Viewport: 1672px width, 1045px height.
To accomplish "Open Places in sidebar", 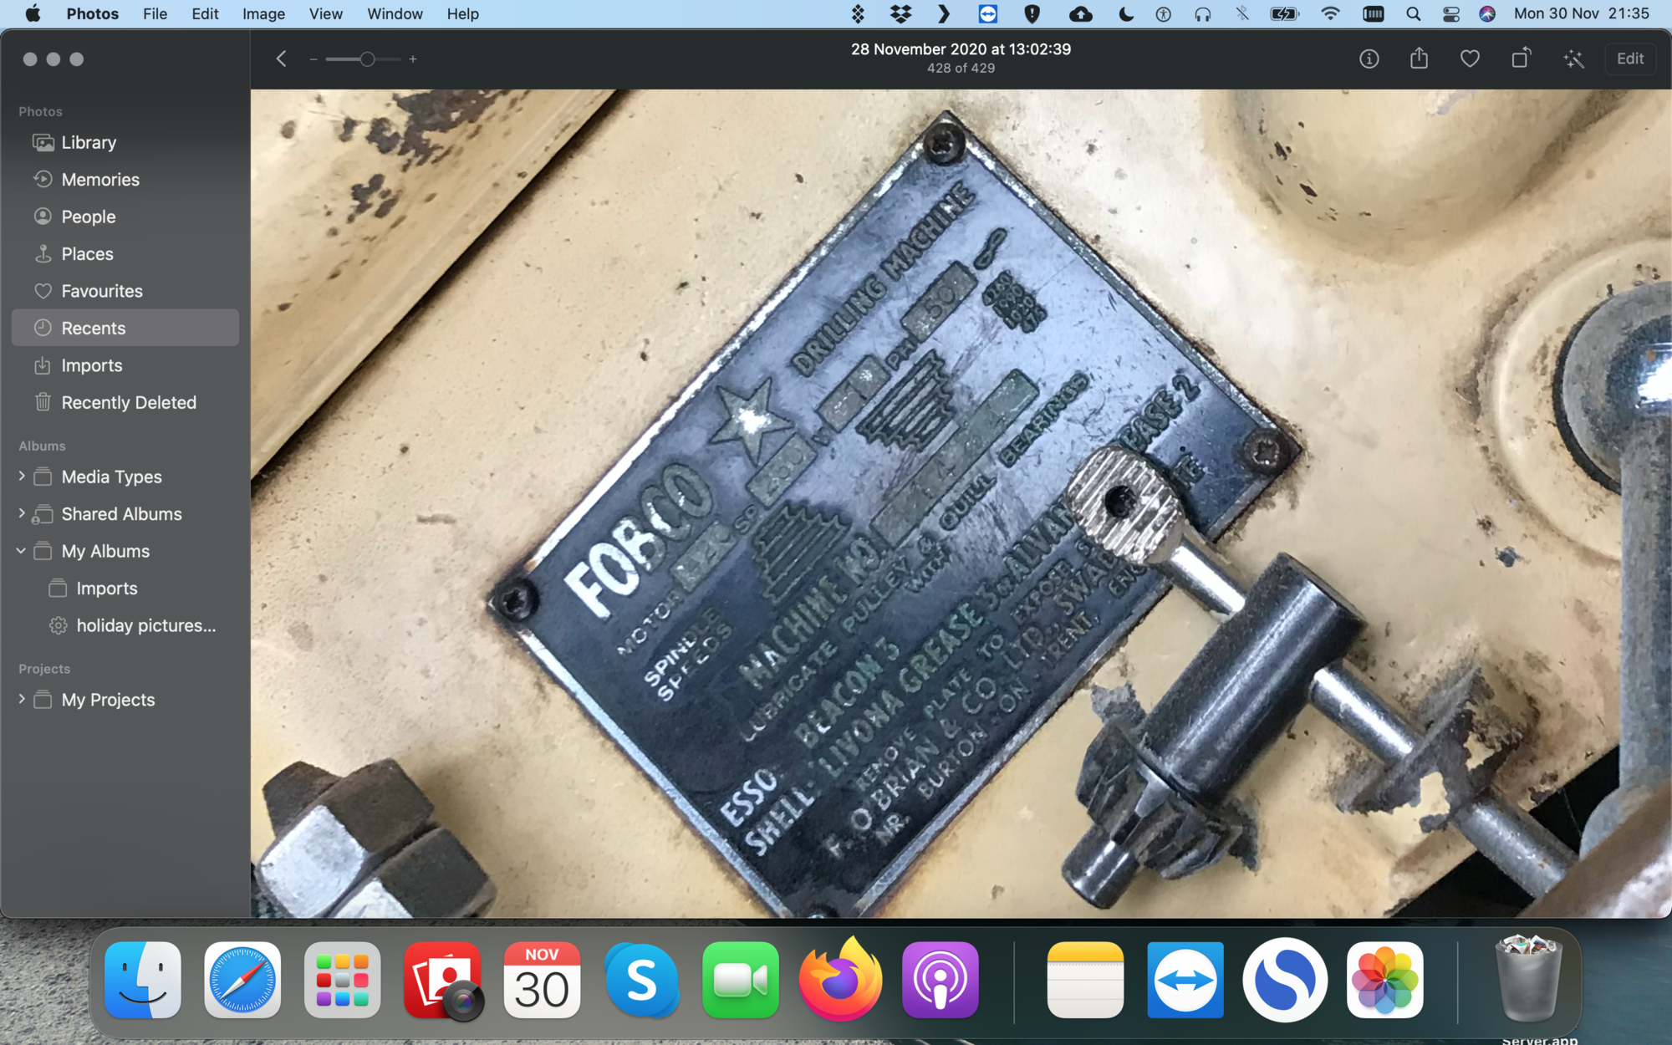I will pos(125,254).
